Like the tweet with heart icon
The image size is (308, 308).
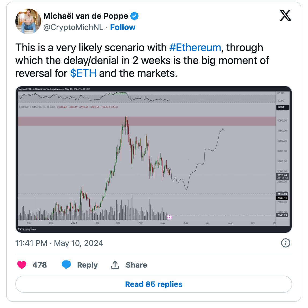tap(22, 265)
